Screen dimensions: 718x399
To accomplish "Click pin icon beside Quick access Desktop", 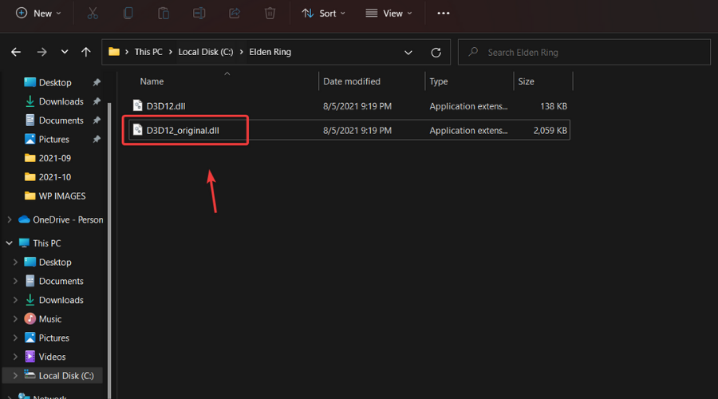I will (97, 82).
